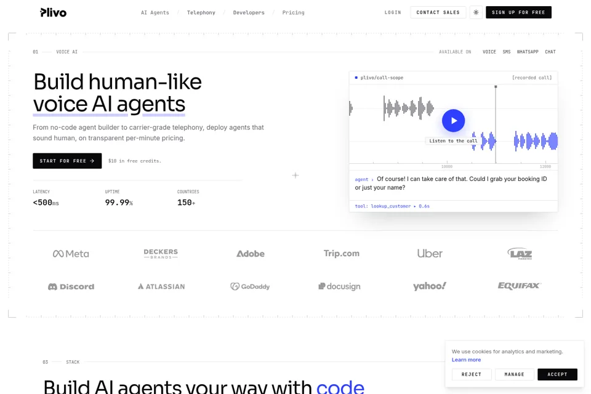Image resolution: width=591 pixels, height=394 pixels.
Task: Toggle the light/dark theme sun icon
Action: pos(476,12)
